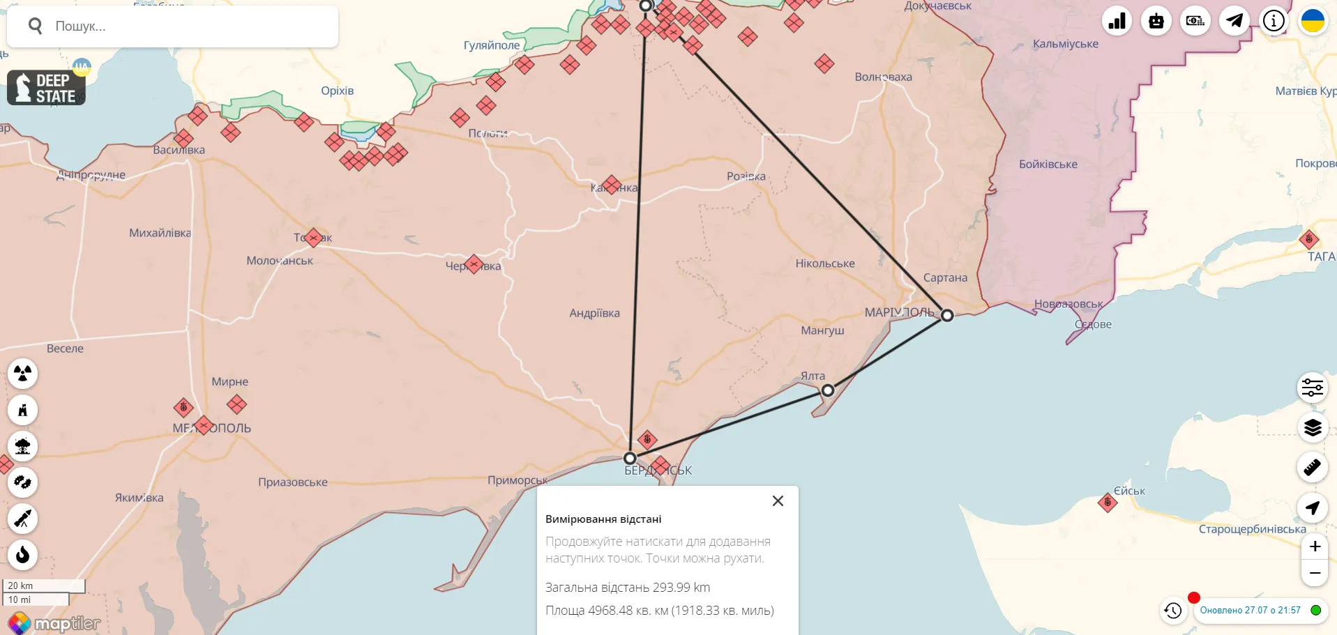
Task: Click the money donation icon
Action: point(1195,21)
